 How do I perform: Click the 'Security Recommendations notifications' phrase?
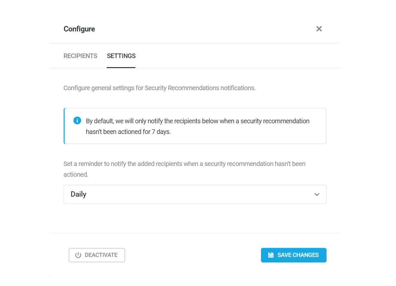[x=200, y=88]
